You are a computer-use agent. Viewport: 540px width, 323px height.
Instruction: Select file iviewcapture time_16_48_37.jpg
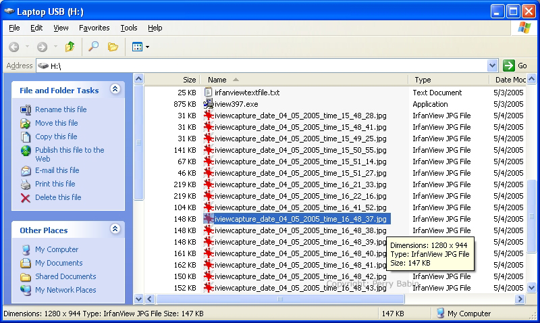tap(300, 219)
